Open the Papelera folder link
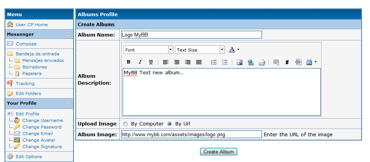Image resolution: width=370 pixels, height=162 pixels. click(x=32, y=73)
